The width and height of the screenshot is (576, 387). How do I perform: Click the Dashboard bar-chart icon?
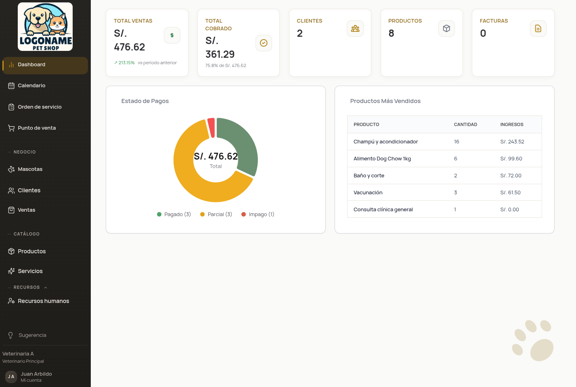(x=11, y=65)
